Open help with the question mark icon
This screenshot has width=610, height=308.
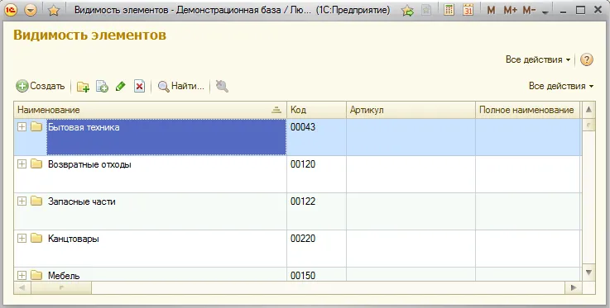(587, 59)
